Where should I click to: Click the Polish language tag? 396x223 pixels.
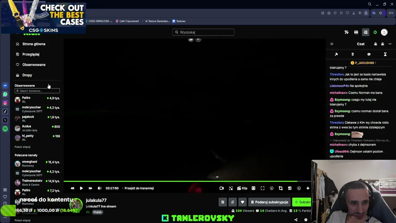97,212
